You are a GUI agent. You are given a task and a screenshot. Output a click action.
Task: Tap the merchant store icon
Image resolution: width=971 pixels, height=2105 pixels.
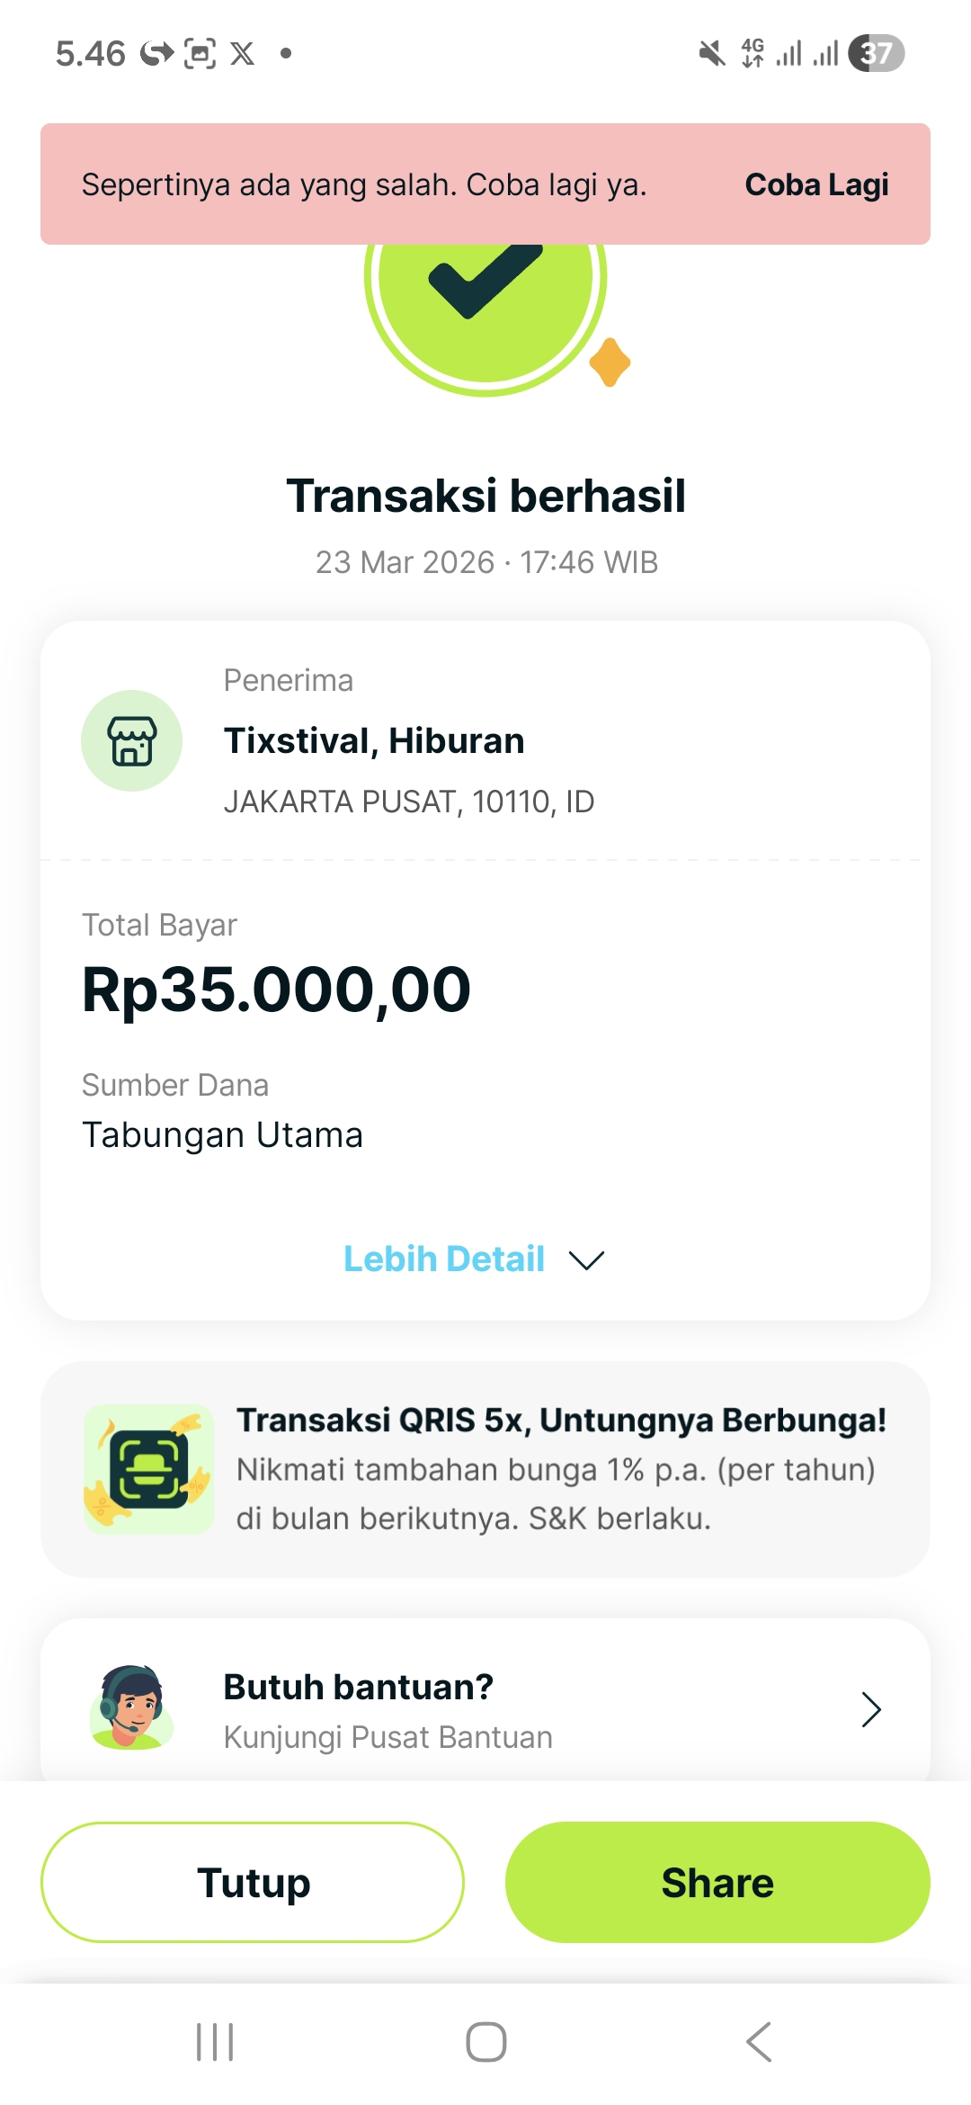(131, 740)
